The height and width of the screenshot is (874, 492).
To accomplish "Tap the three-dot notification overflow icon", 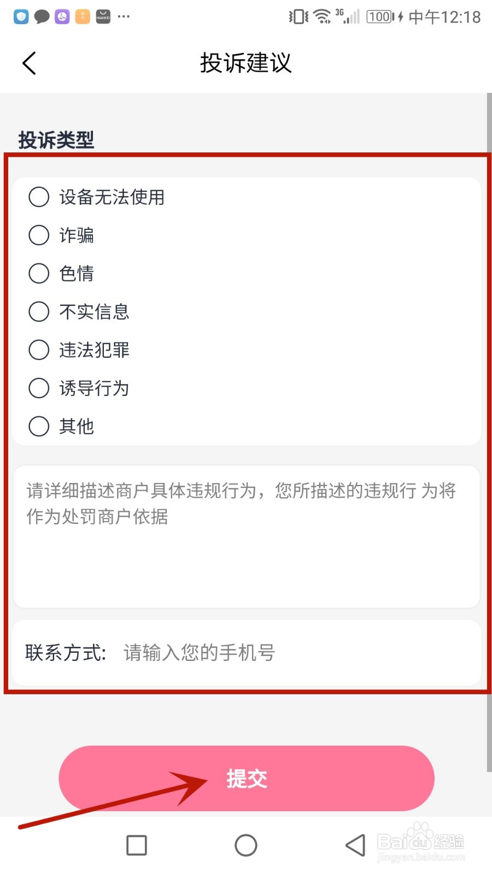I will [124, 17].
